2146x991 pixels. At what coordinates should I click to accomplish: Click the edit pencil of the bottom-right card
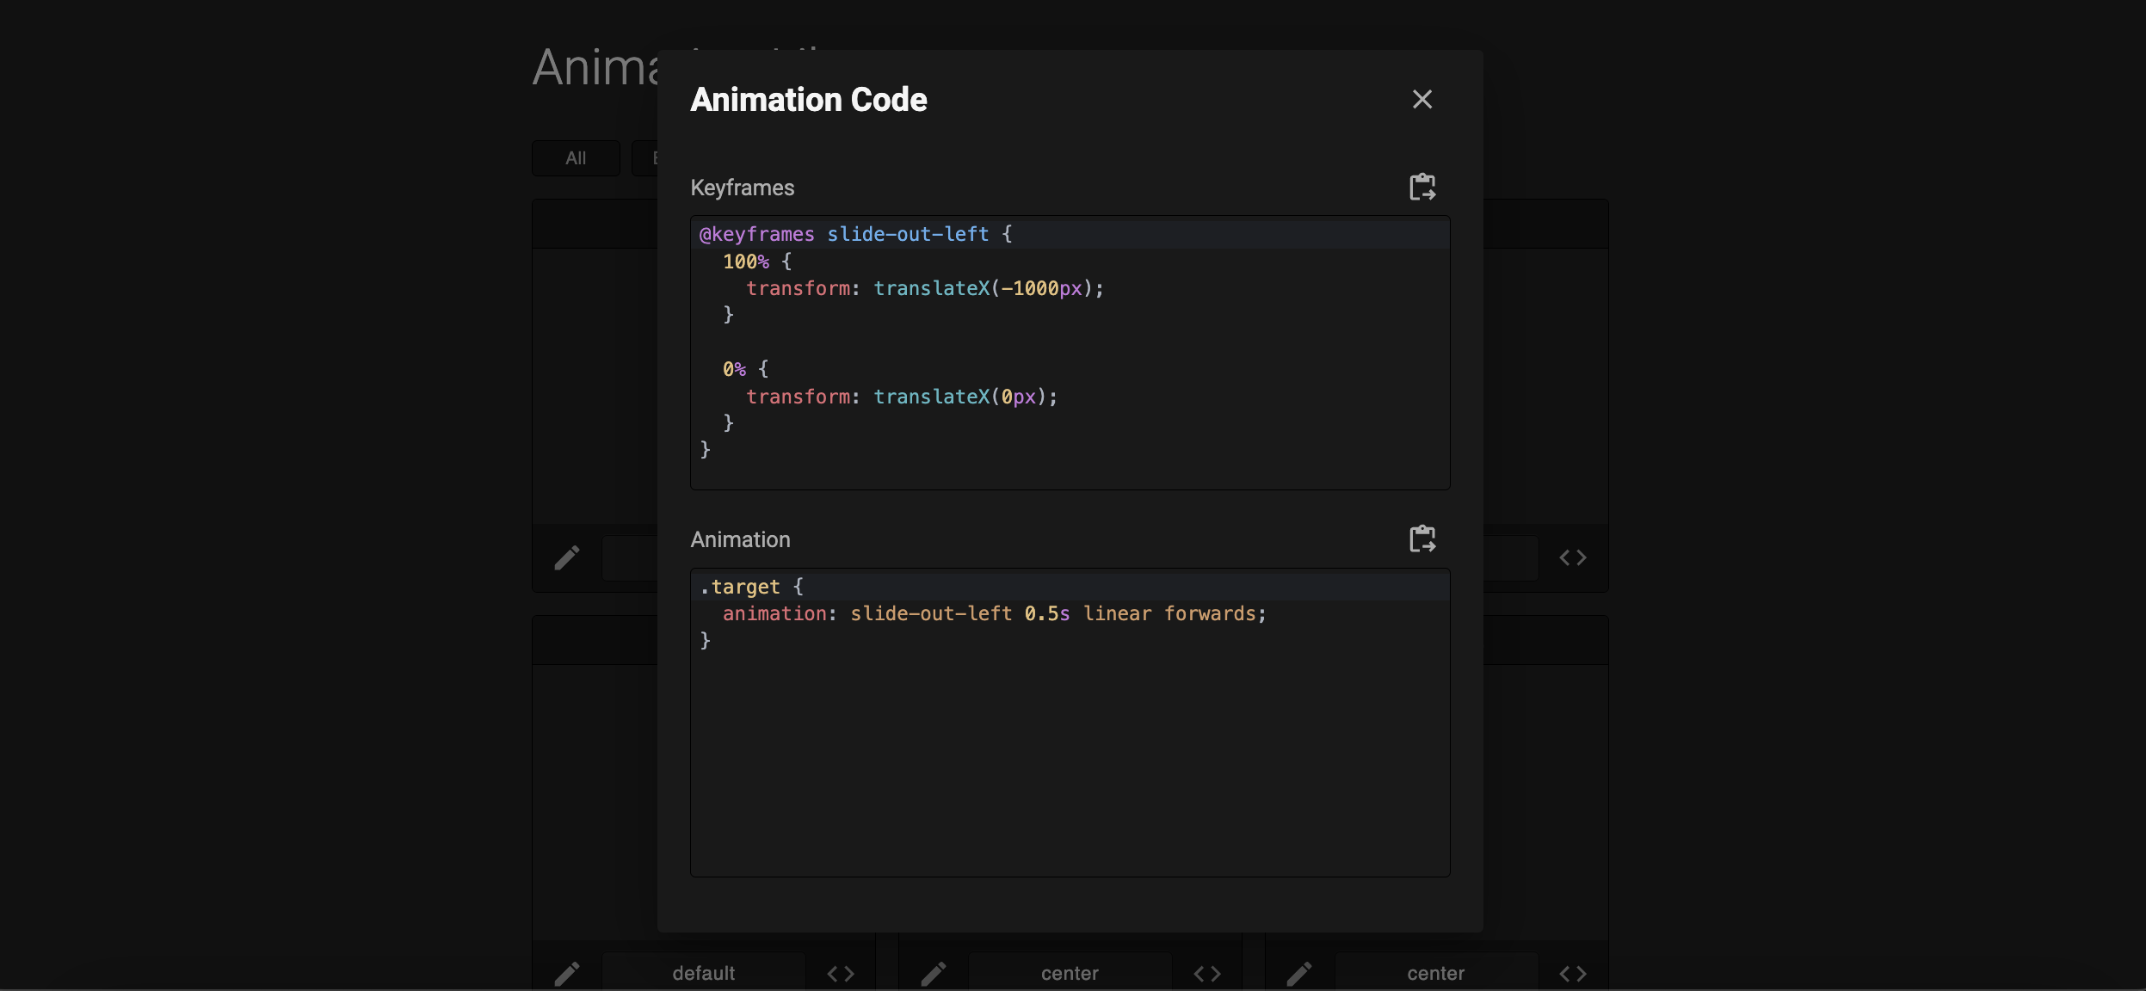[x=1299, y=974]
